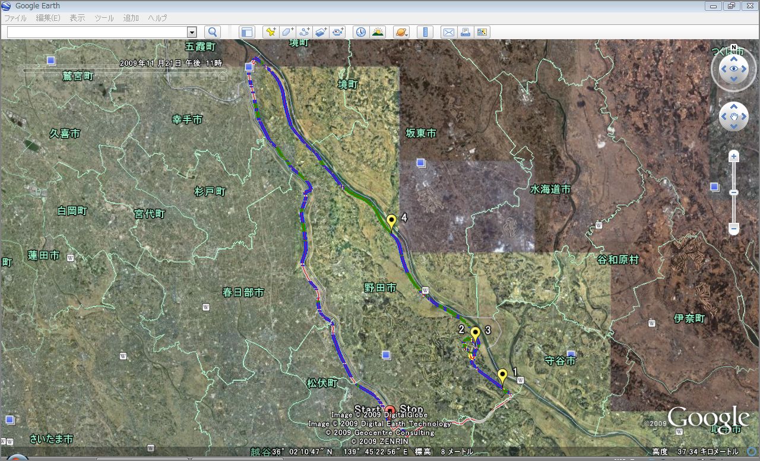Click yellow placemark 1

coord(502,376)
